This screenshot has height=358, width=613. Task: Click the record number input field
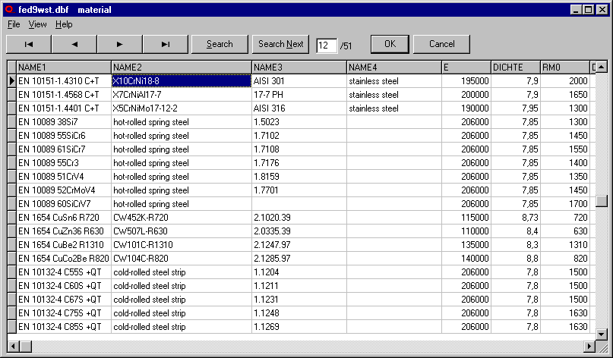tap(326, 46)
